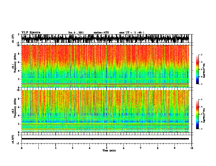216x166 pixels.
Task: Click the ch.3(V) black waveform trace
Action: [x=105, y=139]
